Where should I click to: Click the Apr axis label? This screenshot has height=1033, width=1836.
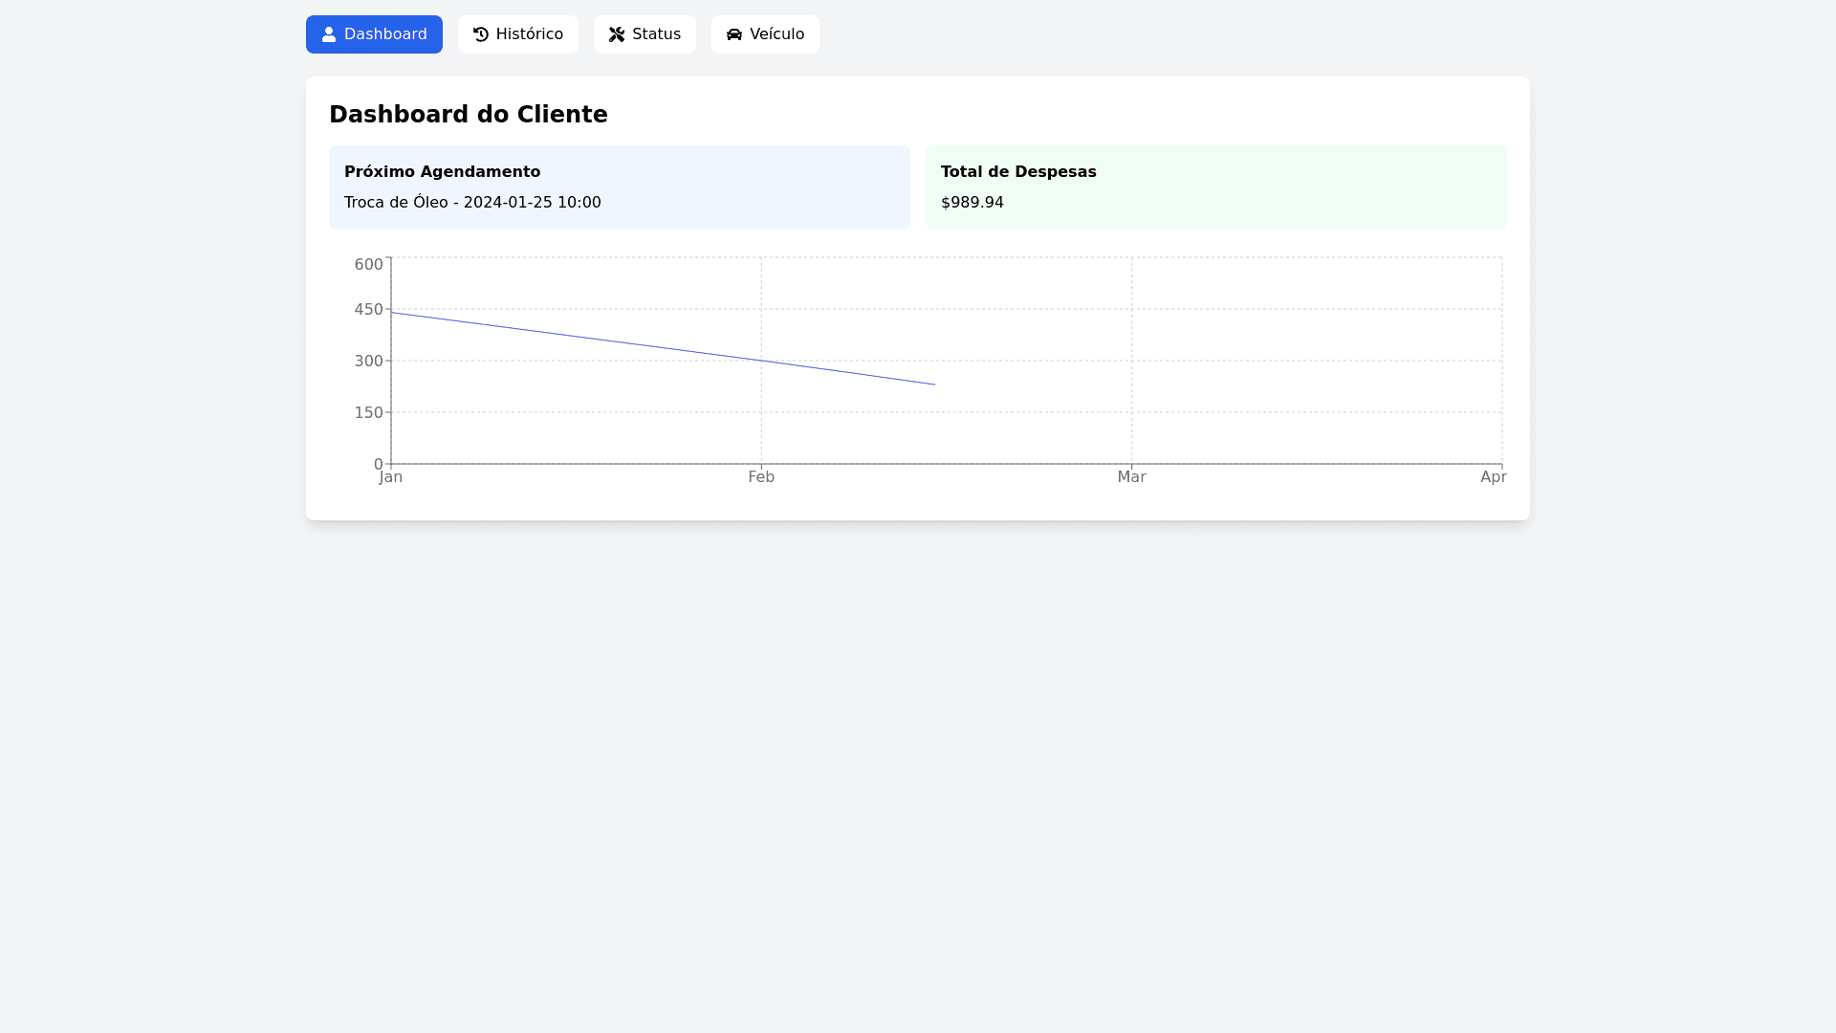click(x=1494, y=476)
